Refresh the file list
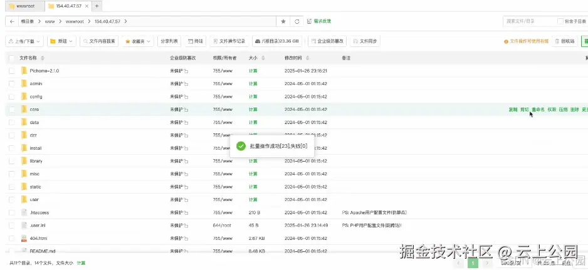 click(x=297, y=21)
